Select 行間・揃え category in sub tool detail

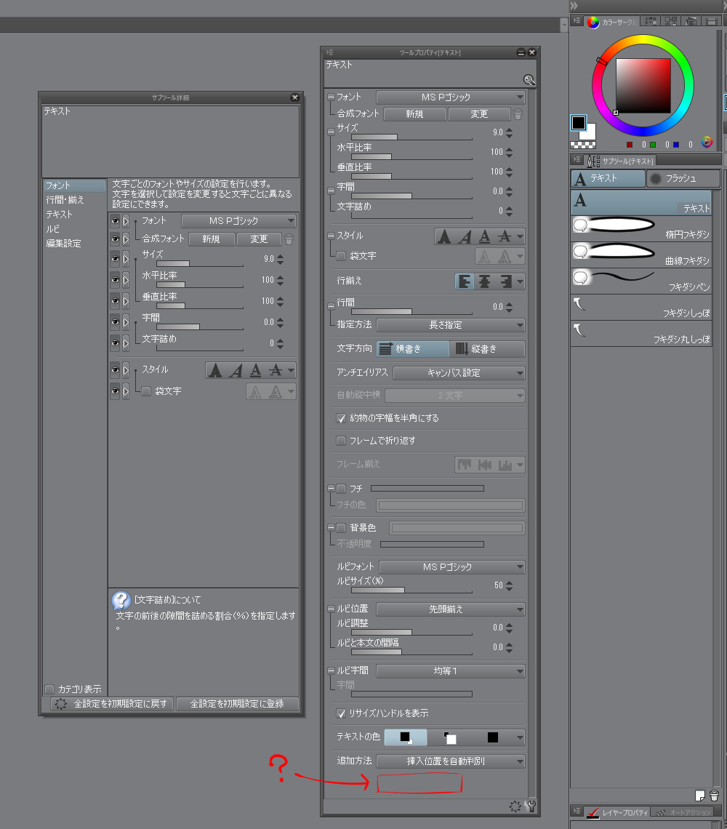(x=65, y=200)
